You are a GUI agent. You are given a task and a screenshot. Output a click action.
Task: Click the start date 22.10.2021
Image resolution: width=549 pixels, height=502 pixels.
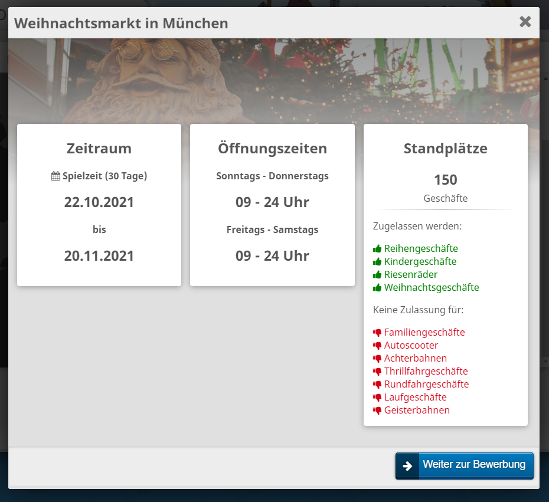tap(99, 202)
